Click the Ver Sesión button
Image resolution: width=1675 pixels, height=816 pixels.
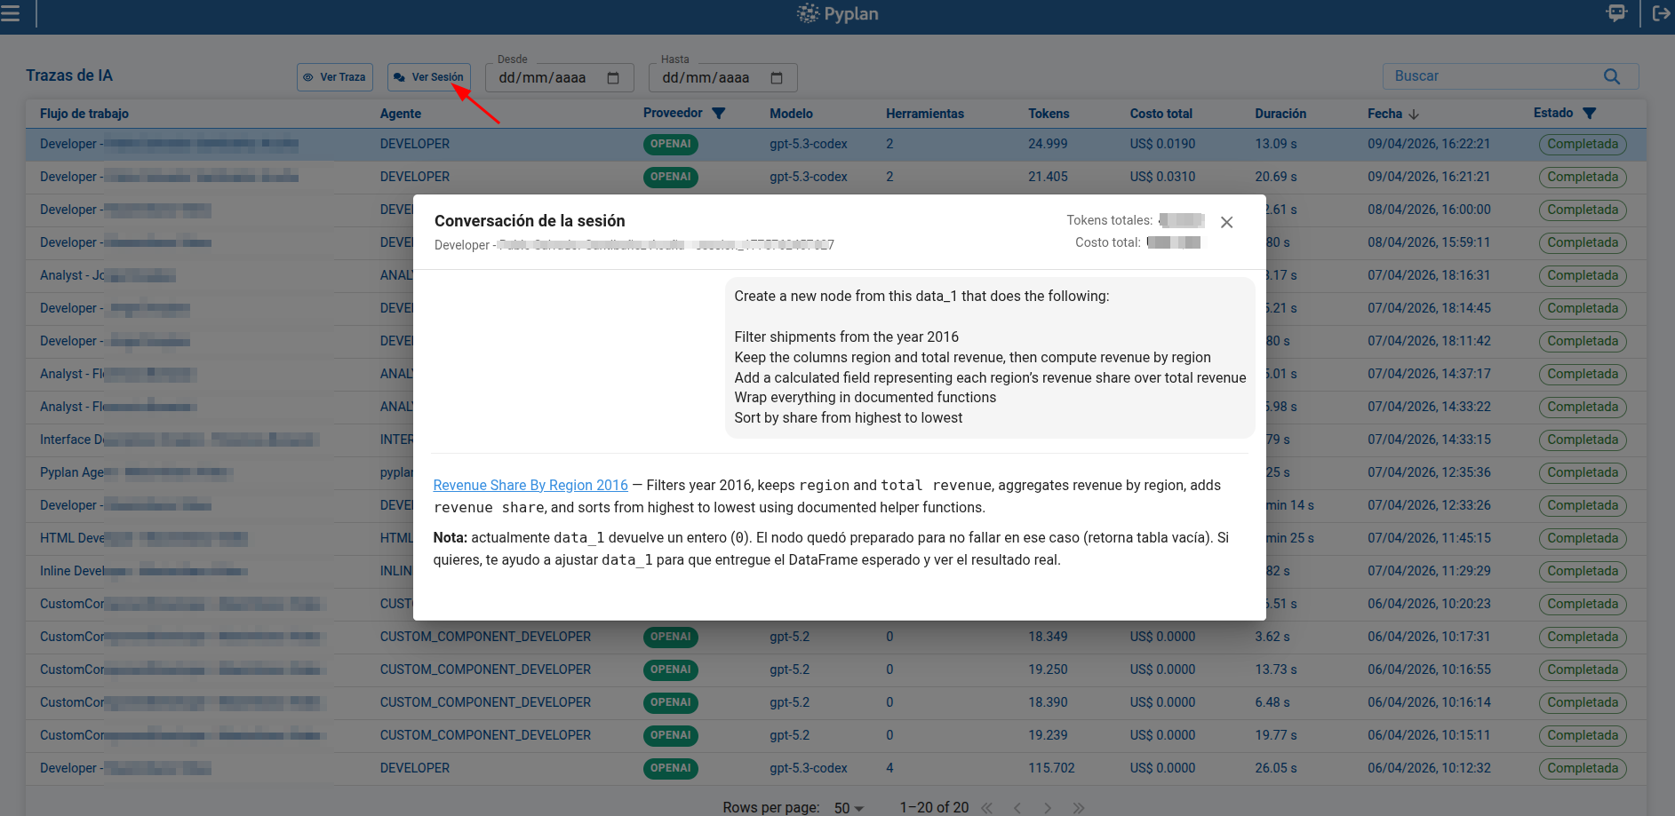429,77
